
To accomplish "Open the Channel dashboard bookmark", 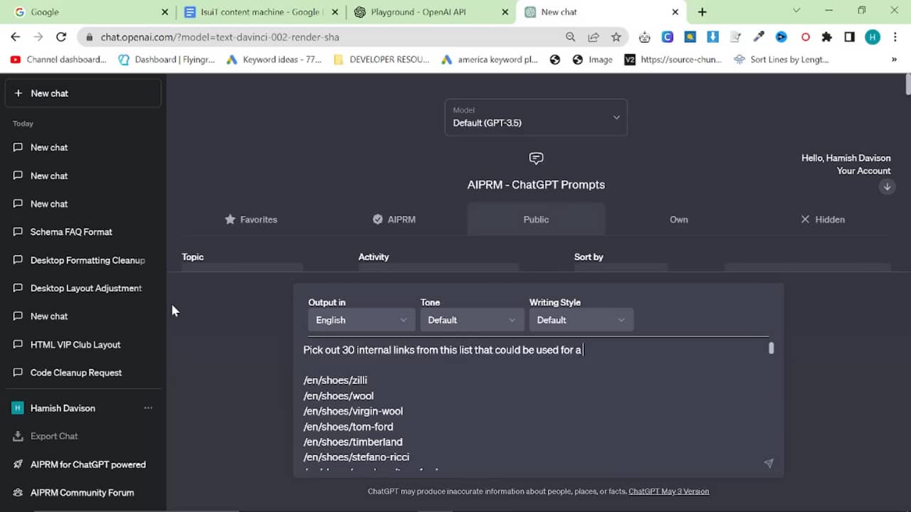I will [x=58, y=60].
